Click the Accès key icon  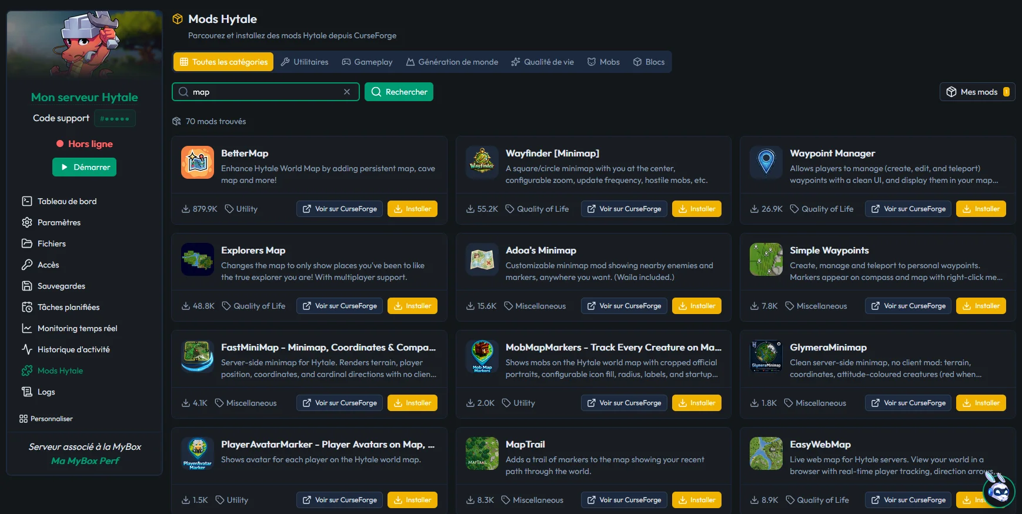(x=27, y=265)
